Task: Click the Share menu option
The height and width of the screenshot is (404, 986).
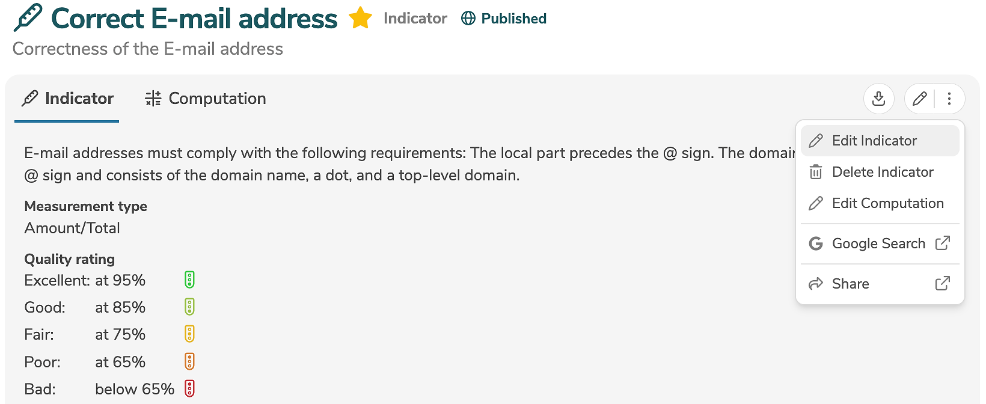Action: pos(850,284)
